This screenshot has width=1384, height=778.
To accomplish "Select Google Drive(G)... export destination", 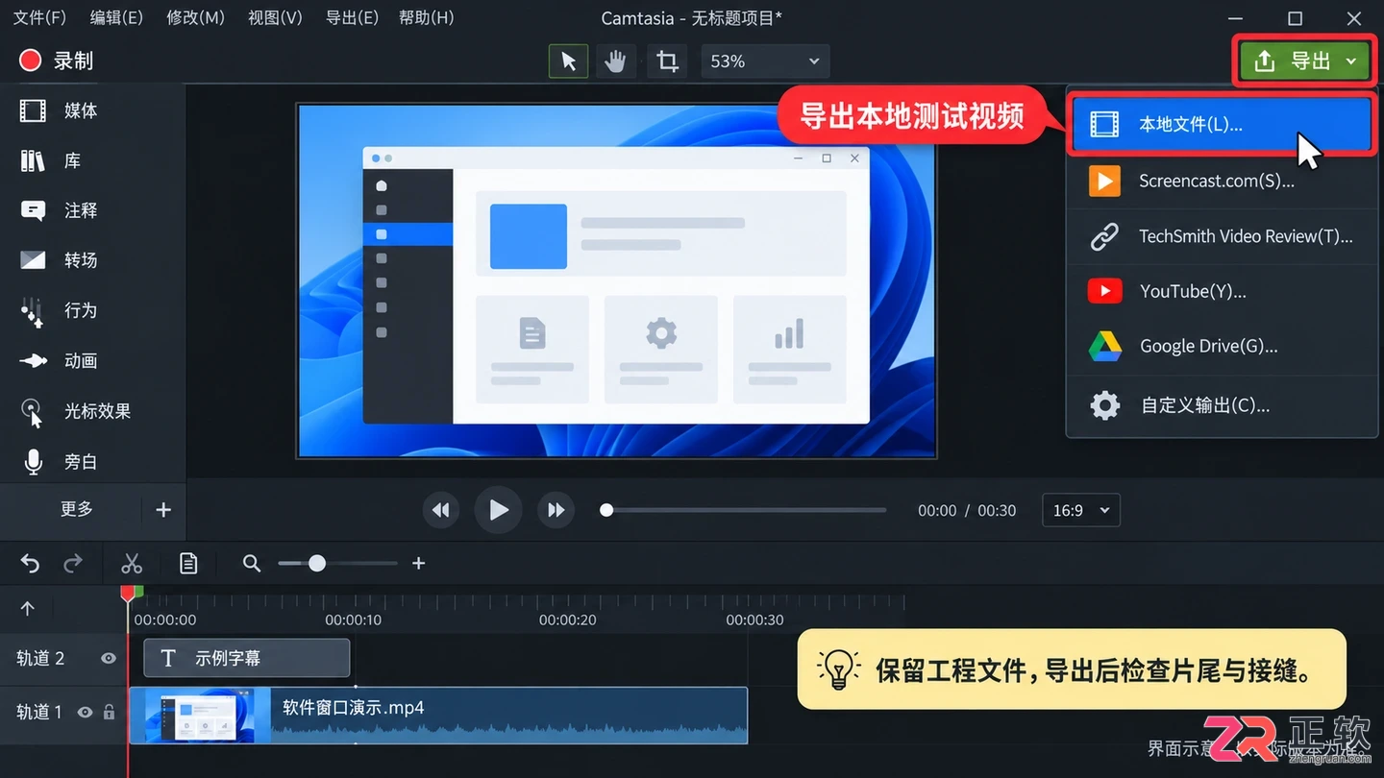I will 1222,347.
